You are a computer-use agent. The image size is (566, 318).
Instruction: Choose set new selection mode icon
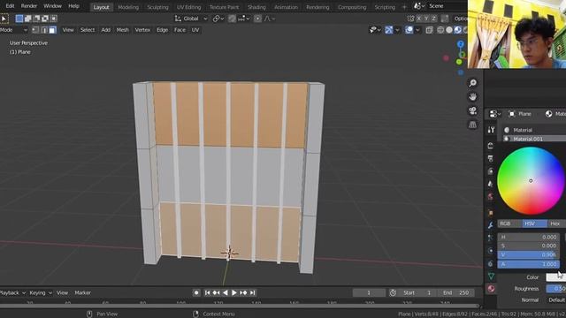click(x=19, y=19)
